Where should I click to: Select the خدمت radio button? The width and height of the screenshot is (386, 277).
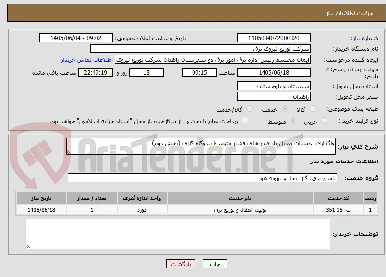285,109
